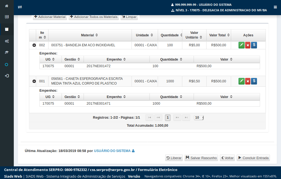Toggle sidebar with the swap arrows icon
The width and height of the screenshot is (281, 179).
coord(20,7)
